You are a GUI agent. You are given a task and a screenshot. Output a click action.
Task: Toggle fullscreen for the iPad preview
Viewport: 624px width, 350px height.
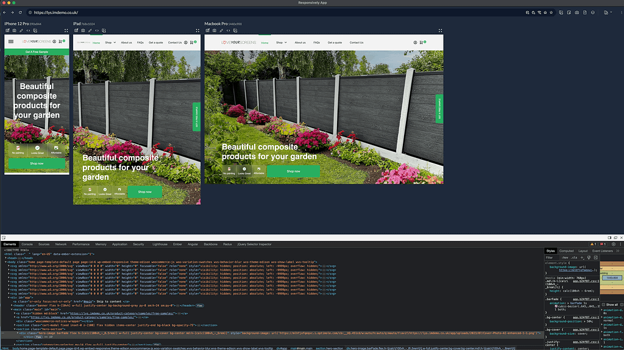tap(197, 30)
